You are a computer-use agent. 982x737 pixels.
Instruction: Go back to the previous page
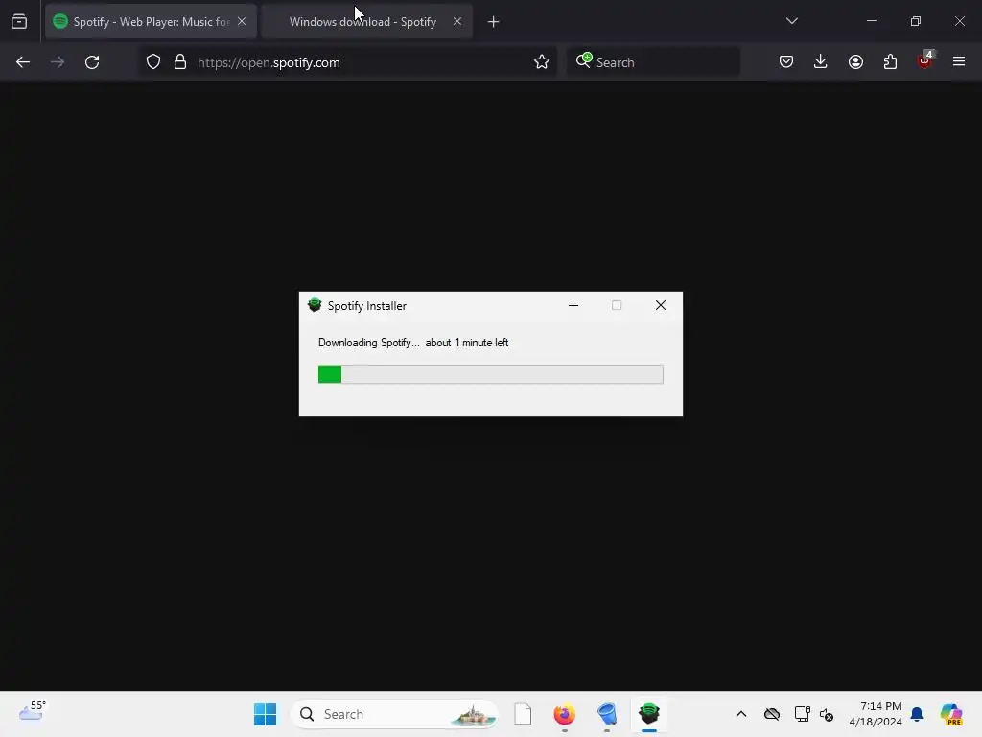23,62
